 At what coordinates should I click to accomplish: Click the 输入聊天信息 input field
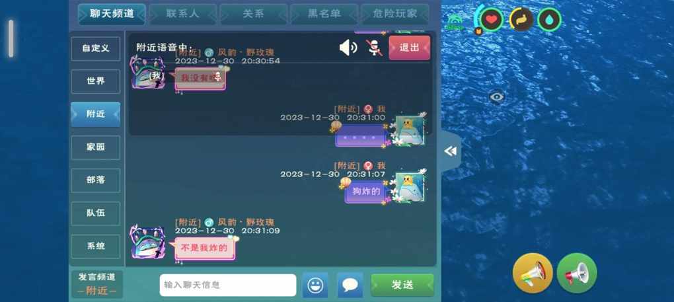(x=228, y=285)
